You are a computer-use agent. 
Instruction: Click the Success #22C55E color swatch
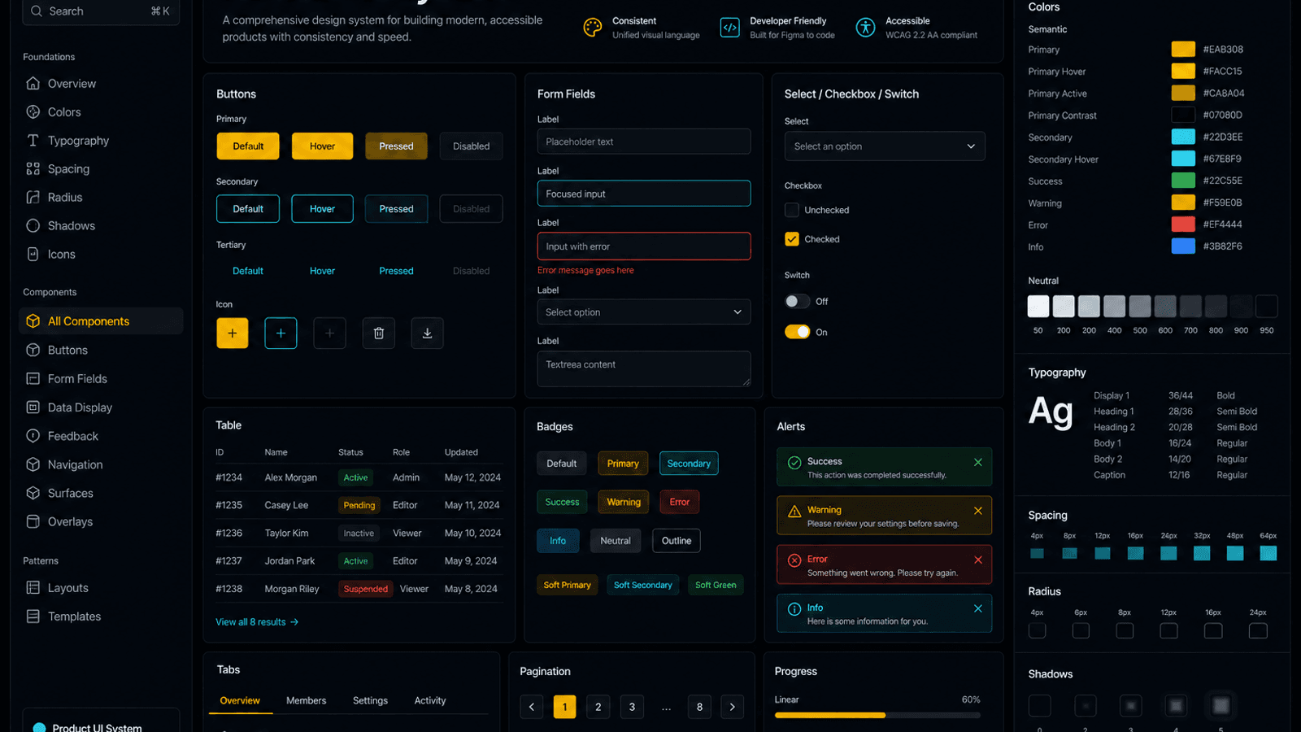pos(1183,181)
